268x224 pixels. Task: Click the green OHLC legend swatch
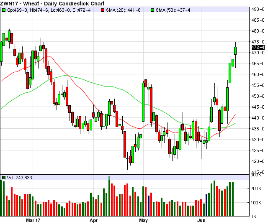tap(4, 10)
